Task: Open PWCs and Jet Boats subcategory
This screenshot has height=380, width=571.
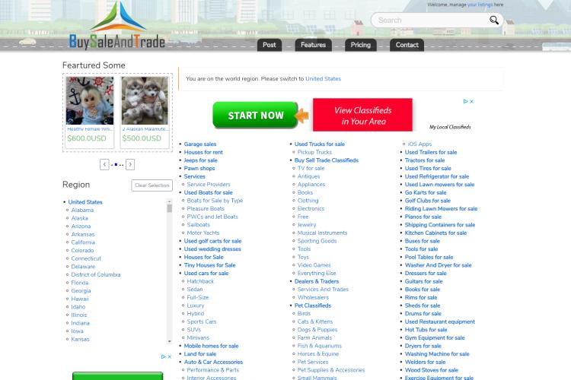Action: [212, 217]
